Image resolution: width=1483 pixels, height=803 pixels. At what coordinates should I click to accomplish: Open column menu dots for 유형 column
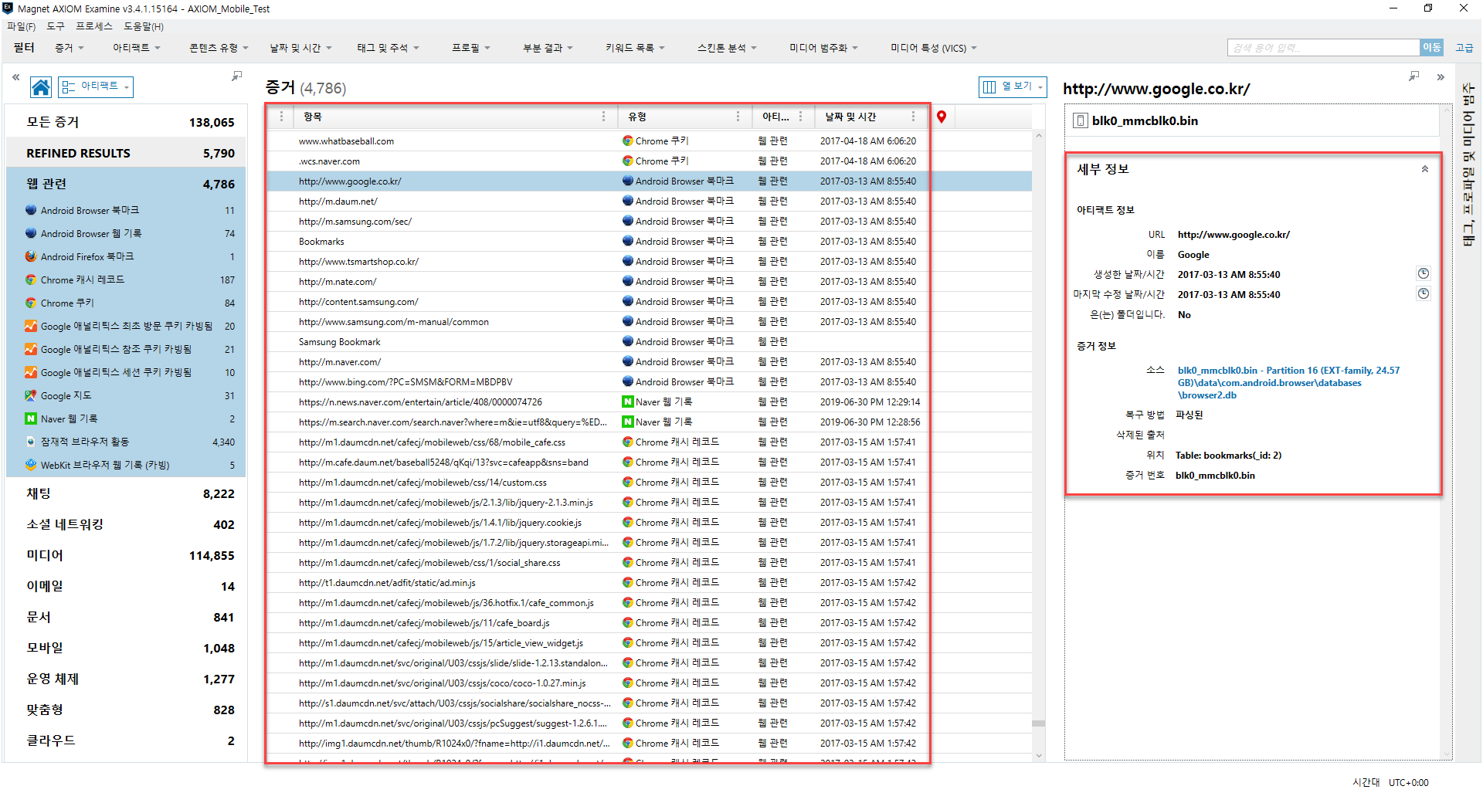coord(738,117)
